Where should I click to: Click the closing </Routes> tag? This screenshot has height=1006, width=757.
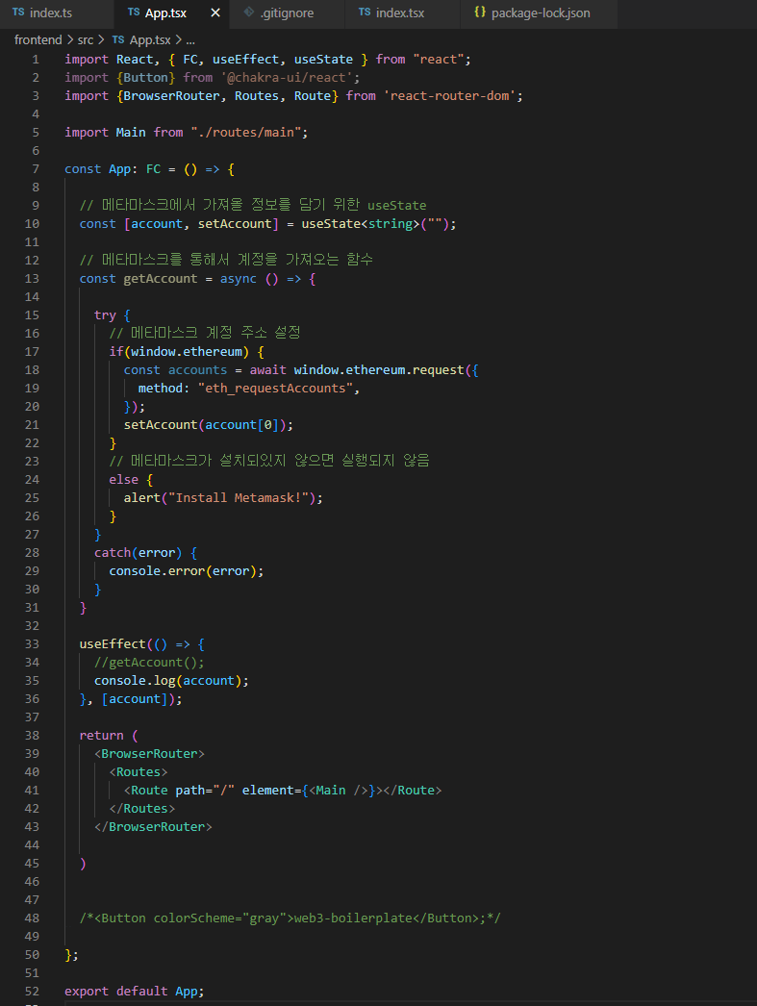141,809
